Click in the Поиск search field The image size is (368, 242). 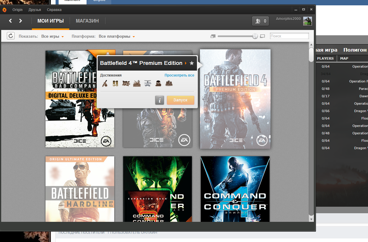click(289, 36)
